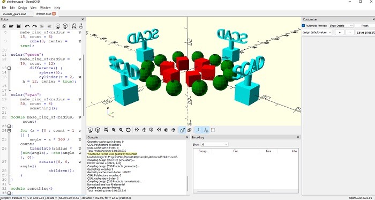The height and width of the screenshot is (200, 375).
Task: Open the File menu
Action: point(4,8)
